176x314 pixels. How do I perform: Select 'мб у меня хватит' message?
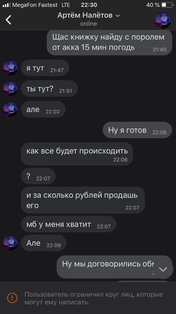click(68, 224)
